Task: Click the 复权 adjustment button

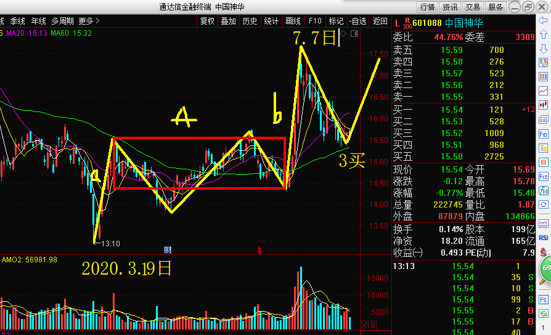Action: [207, 21]
